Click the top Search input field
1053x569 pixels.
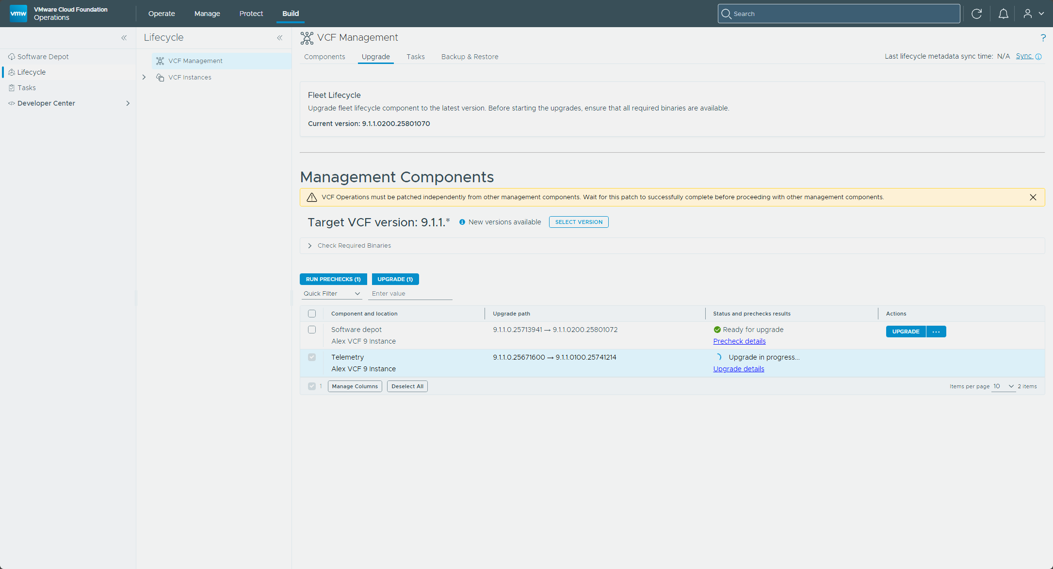point(839,14)
